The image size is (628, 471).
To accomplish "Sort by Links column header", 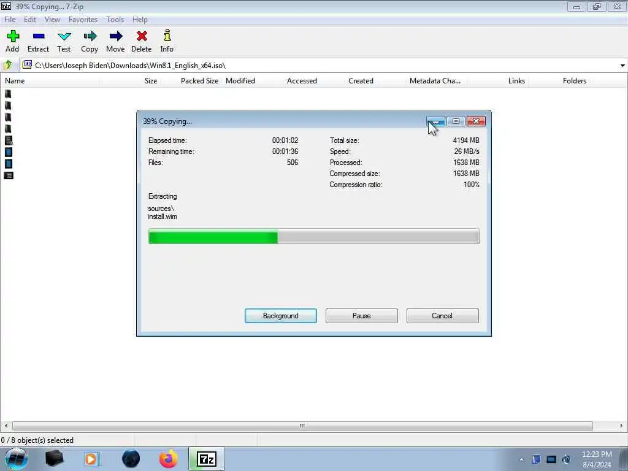I will (x=516, y=81).
